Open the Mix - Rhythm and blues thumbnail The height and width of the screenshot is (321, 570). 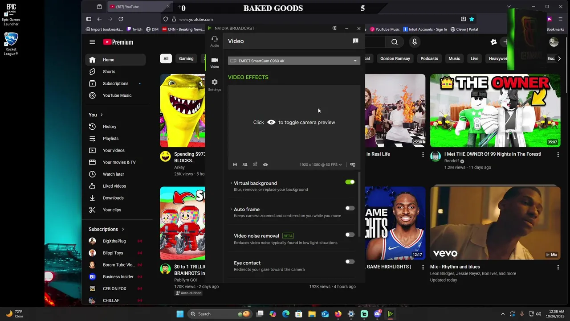(495, 223)
